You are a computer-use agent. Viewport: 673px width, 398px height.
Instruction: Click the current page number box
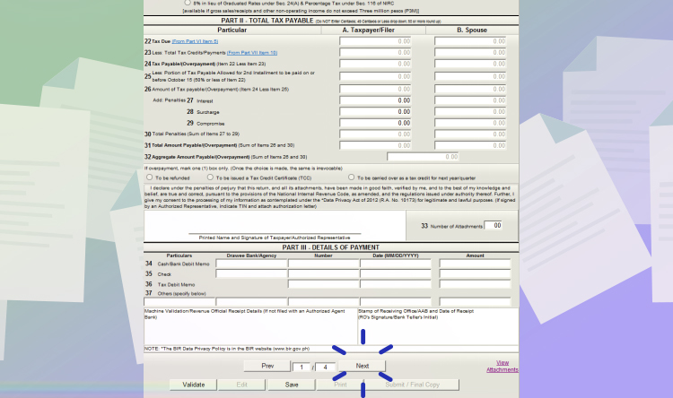click(x=302, y=367)
